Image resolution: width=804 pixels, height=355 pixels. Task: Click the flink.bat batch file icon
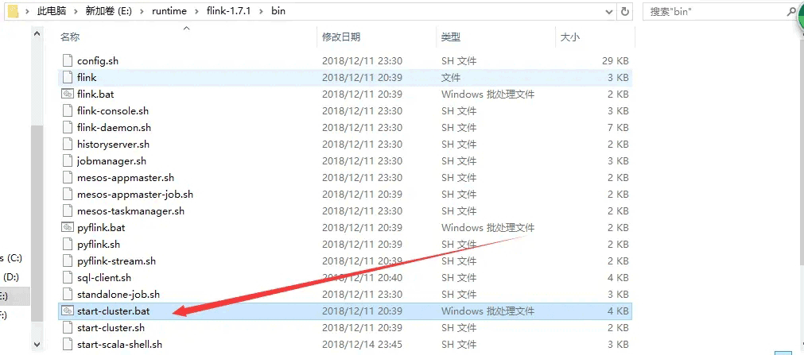(x=68, y=94)
